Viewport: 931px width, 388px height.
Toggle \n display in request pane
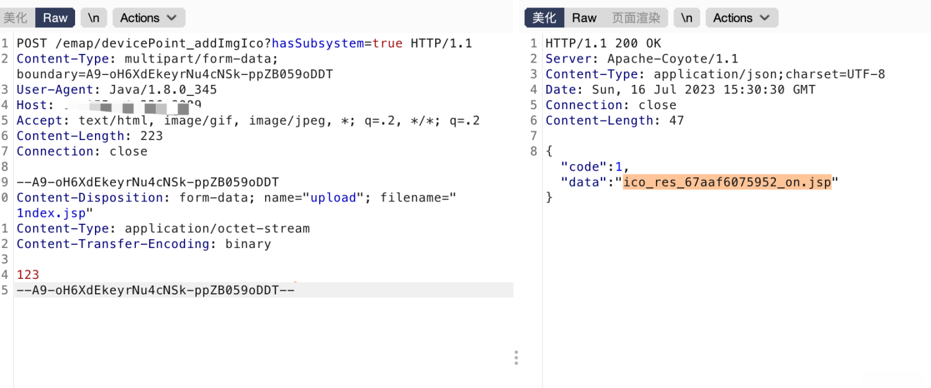coord(94,18)
